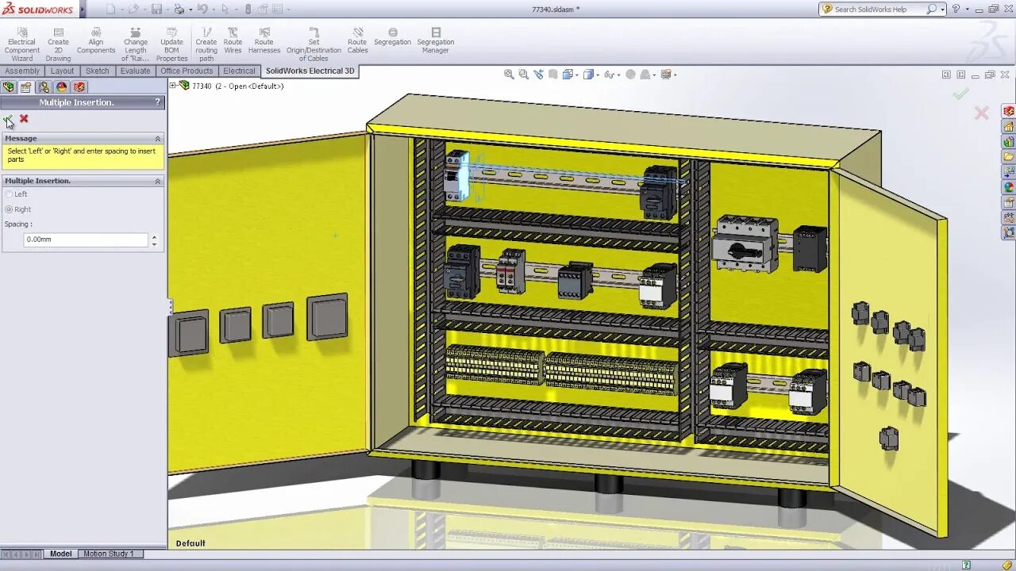Switch to the Office Products tab
This screenshot has height=571, width=1016.
pos(187,71)
